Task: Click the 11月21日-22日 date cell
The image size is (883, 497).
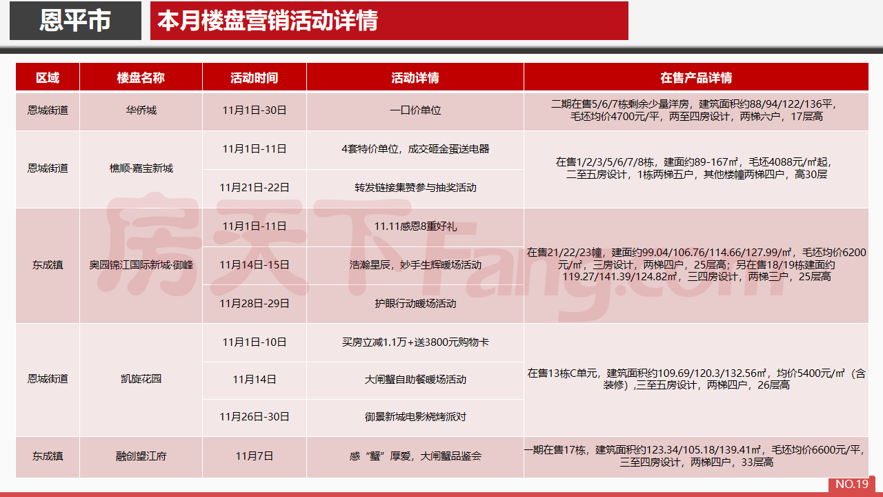Action: 254,188
